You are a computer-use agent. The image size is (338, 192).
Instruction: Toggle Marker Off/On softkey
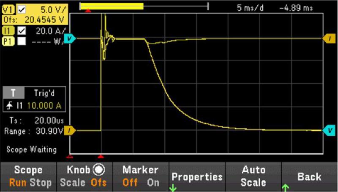(x=141, y=176)
